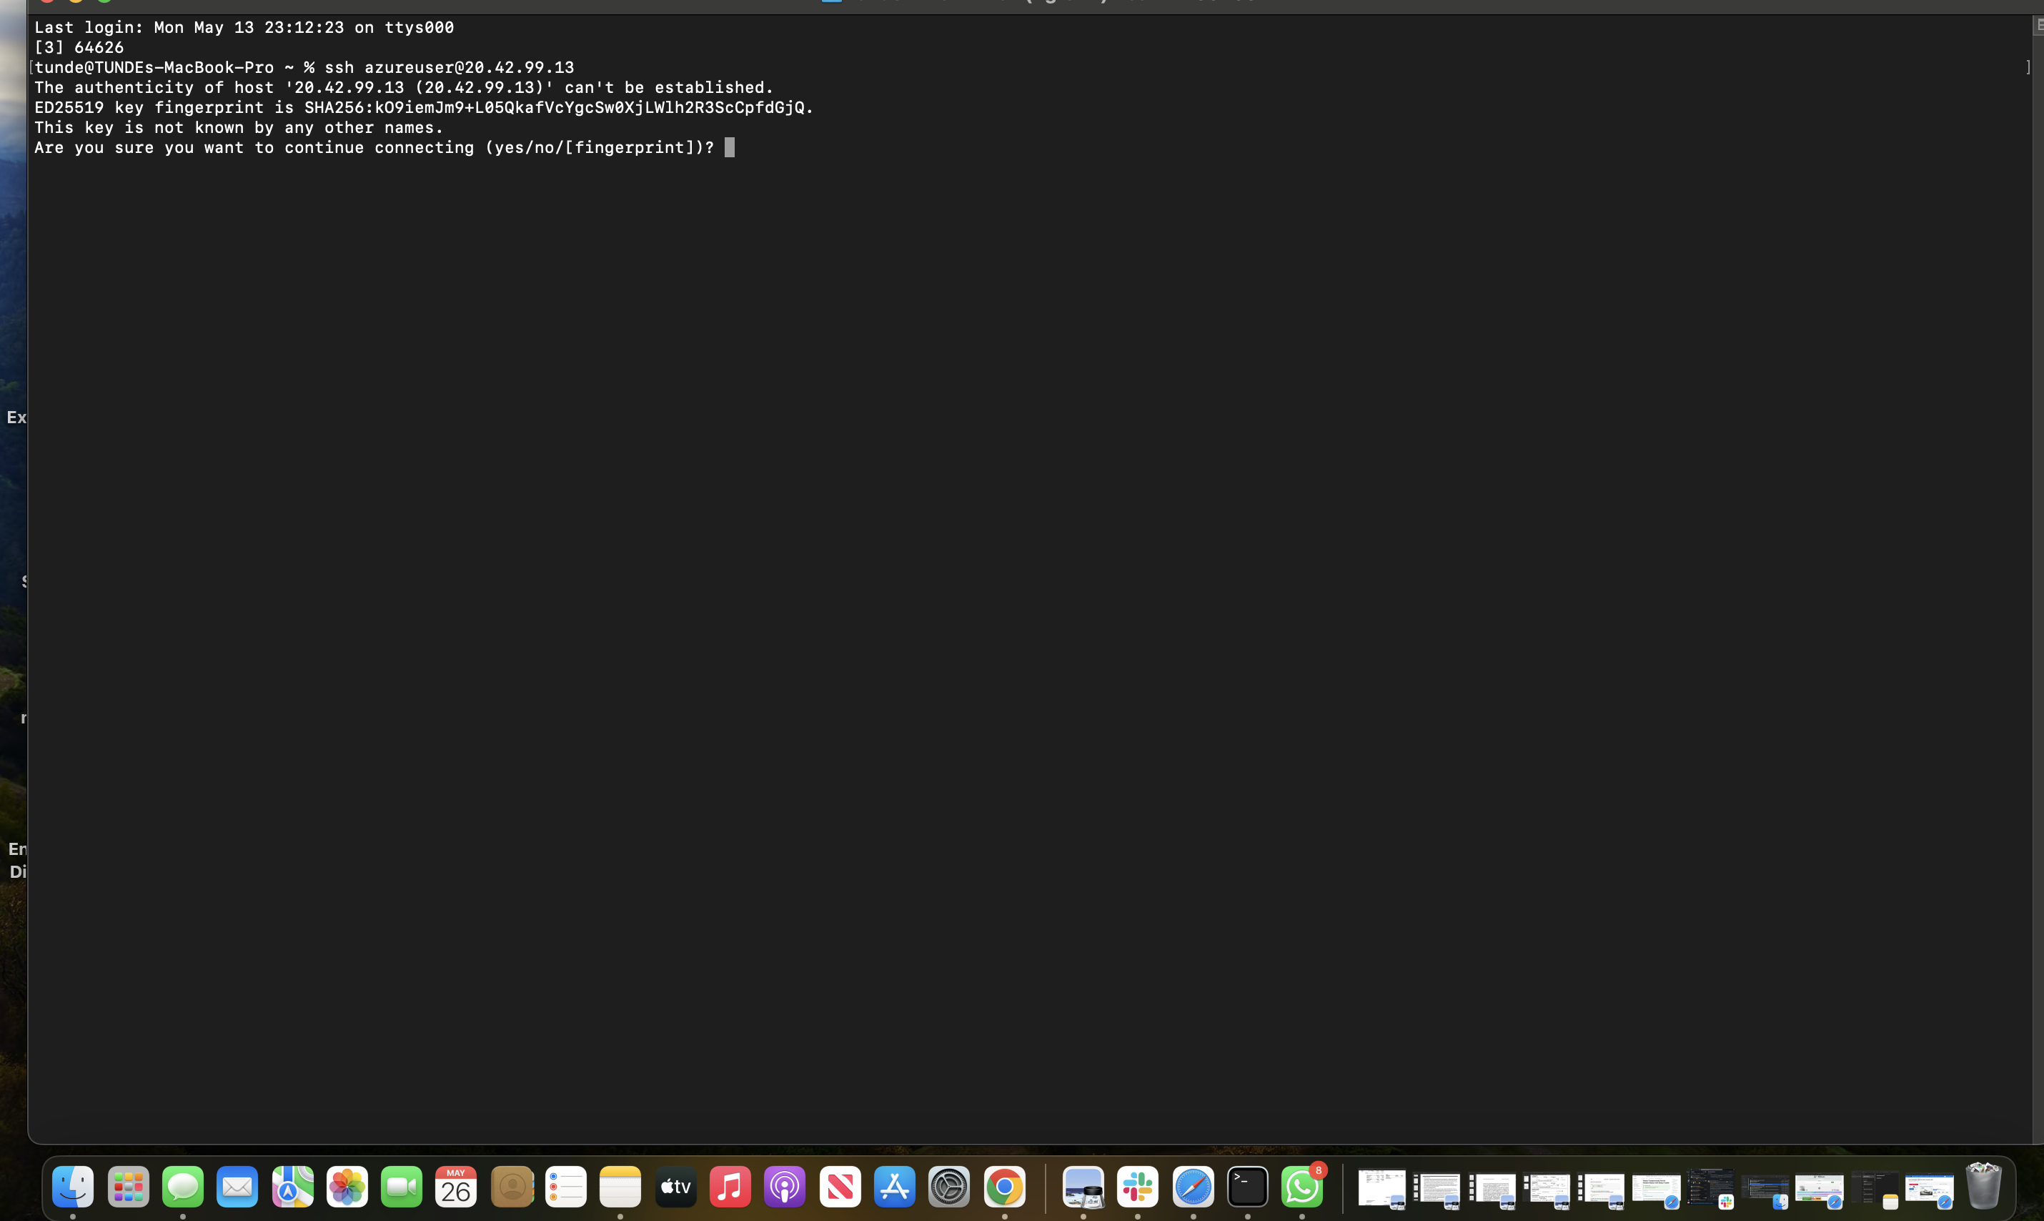Viewport: 2044px width, 1221px height.
Task: Open the Mail app icon
Action: pyautogui.click(x=238, y=1187)
